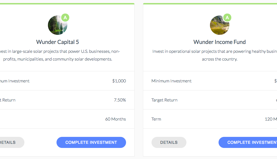
Task: Click the green A badge on Wunder Capital 5
Action: (x=65, y=18)
